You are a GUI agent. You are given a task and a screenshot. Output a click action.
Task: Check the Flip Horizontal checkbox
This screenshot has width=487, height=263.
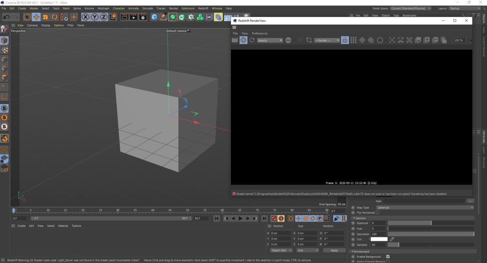377,213
